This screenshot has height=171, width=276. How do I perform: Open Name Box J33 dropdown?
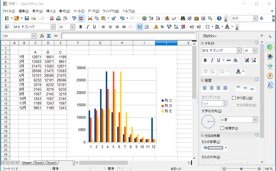[34, 36]
